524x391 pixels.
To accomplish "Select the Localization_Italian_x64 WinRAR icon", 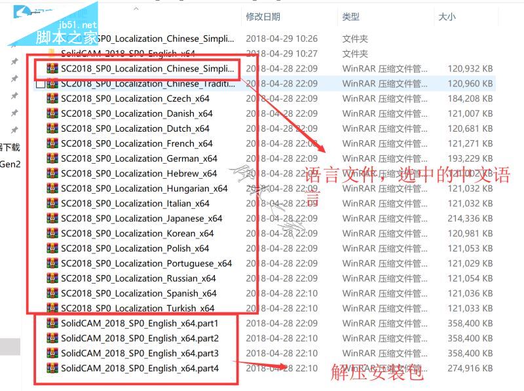I will (52, 204).
